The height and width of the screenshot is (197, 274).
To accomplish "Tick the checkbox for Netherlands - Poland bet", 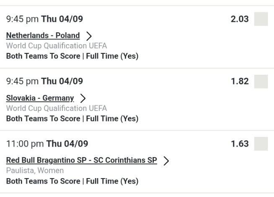I will click(x=261, y=19).
